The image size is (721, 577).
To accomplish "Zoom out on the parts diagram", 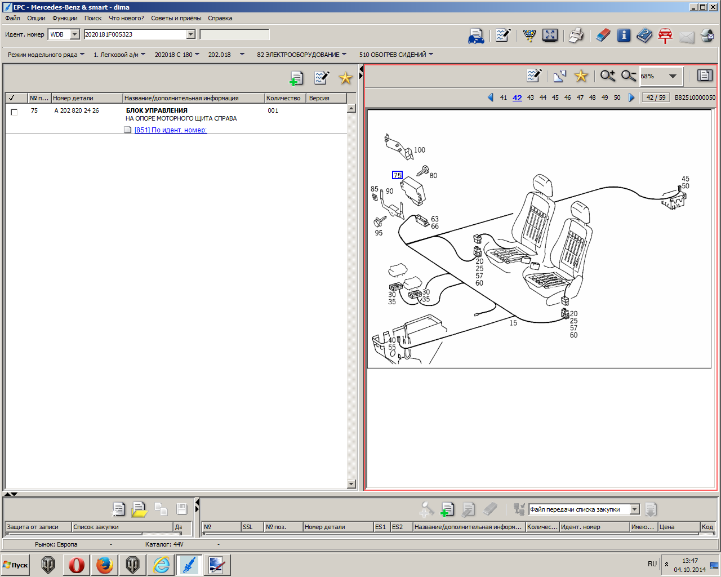I will [629, 76].
